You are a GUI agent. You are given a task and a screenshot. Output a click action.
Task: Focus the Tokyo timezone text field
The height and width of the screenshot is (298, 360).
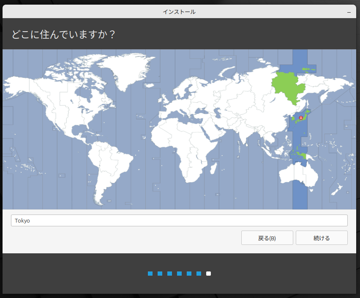(179, 220)
